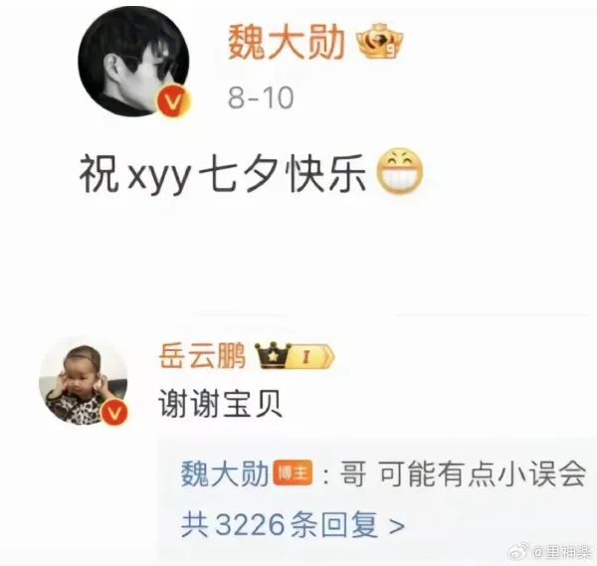Click the black crown icon beside 岳云鹏
This screenshot has width=597, height=566.
273,356
